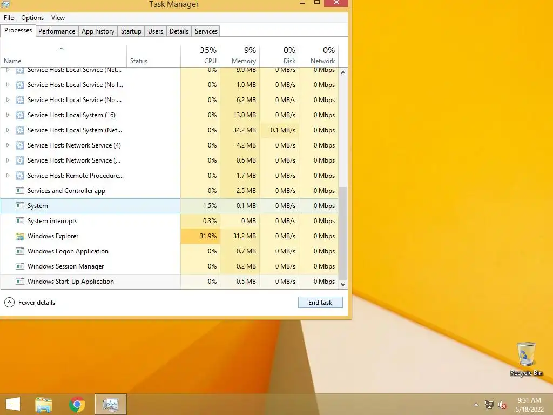Select the System interrupts row
The image size is (553, 415).
[169, 221]
